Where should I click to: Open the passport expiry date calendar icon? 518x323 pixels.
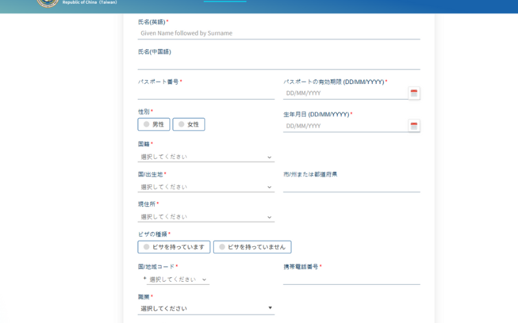pyautogui.click(x=414, y=93)
